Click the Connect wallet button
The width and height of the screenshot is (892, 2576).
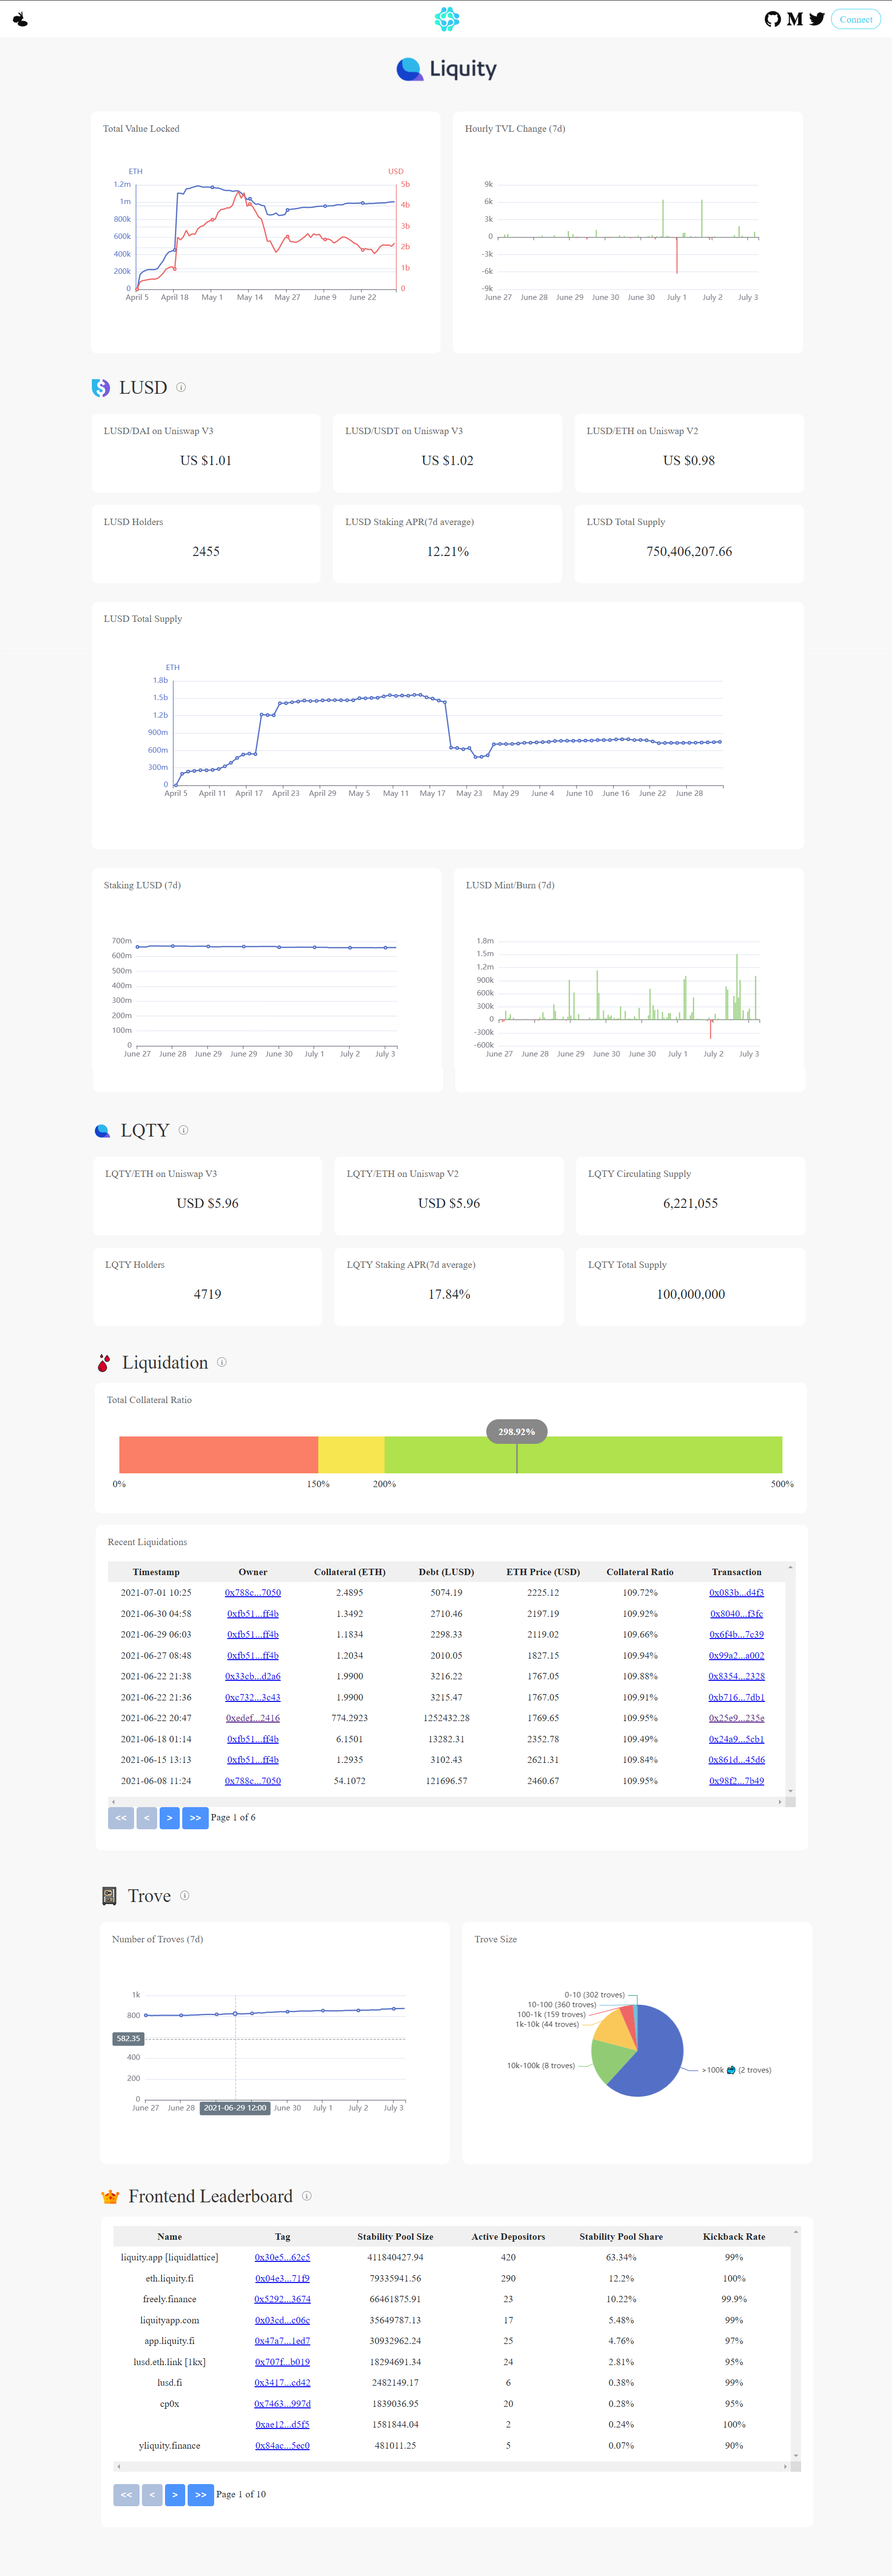(x=855, y=19)
